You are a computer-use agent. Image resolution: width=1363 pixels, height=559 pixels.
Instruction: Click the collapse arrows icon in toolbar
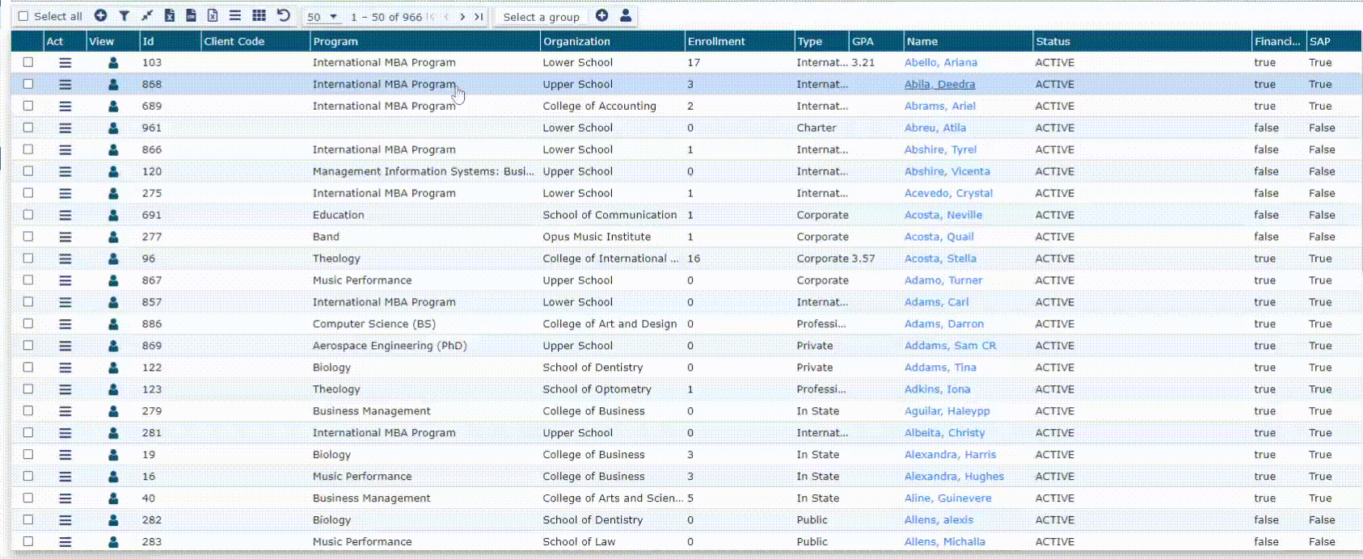click(x=146, y=15)
